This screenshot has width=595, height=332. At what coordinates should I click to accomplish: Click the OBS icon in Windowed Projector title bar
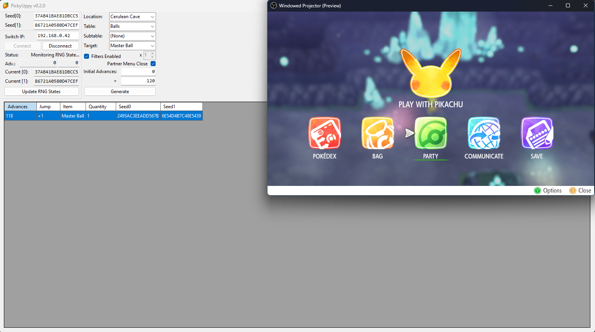click(x=274, y=5)
